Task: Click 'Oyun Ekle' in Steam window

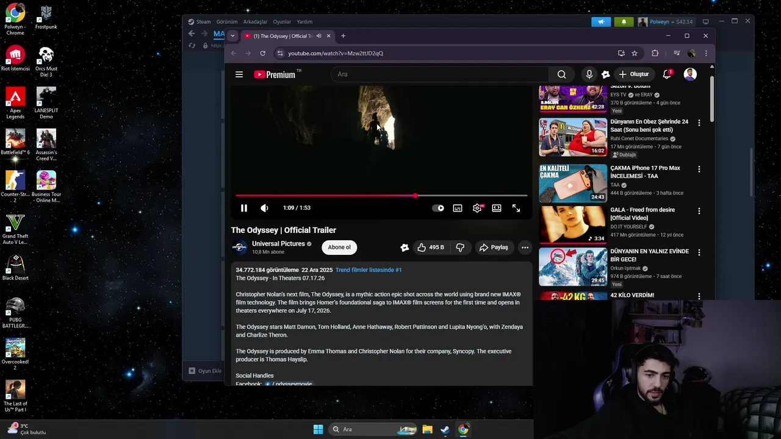Action: pyautogui.click(x=205, y=371)
